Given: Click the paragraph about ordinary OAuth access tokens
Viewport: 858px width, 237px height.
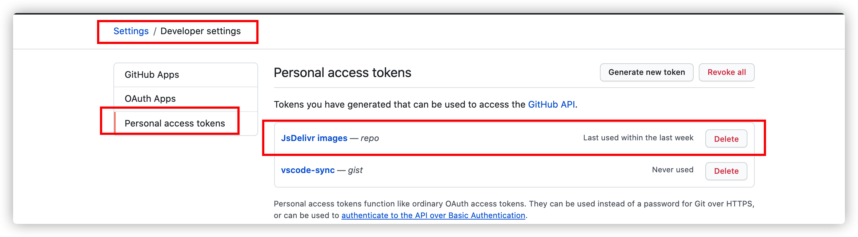Looking at the screenshot, I should tap(514, 209).
